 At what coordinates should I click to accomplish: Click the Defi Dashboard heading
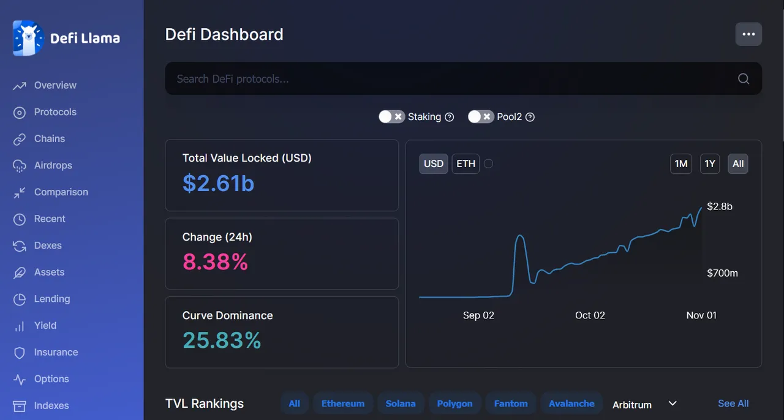click(224, 34)
